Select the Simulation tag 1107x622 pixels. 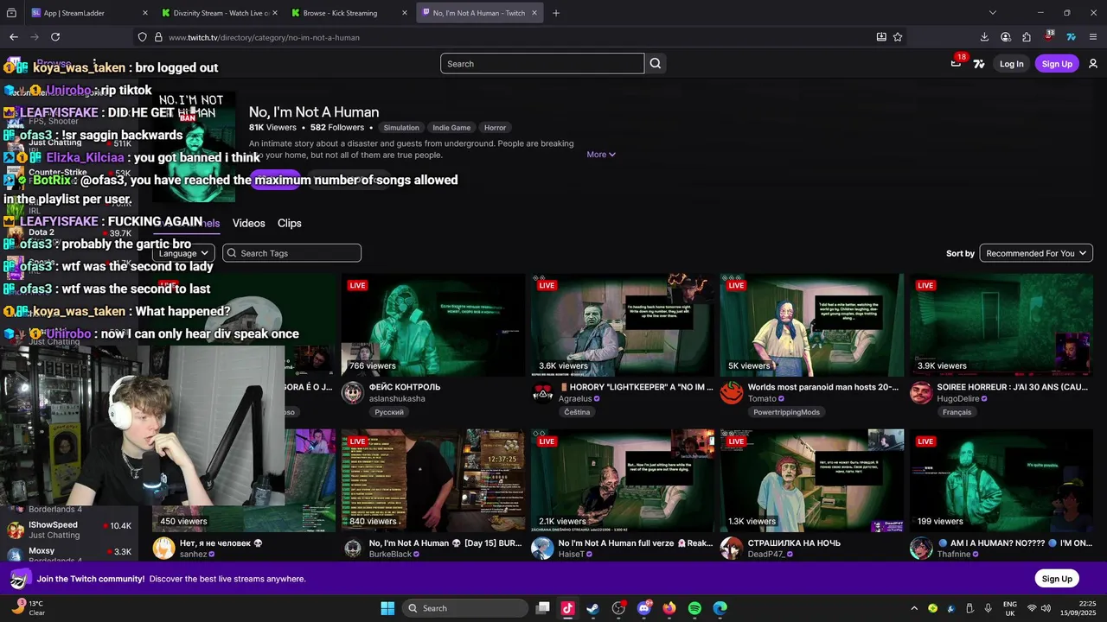401,128
